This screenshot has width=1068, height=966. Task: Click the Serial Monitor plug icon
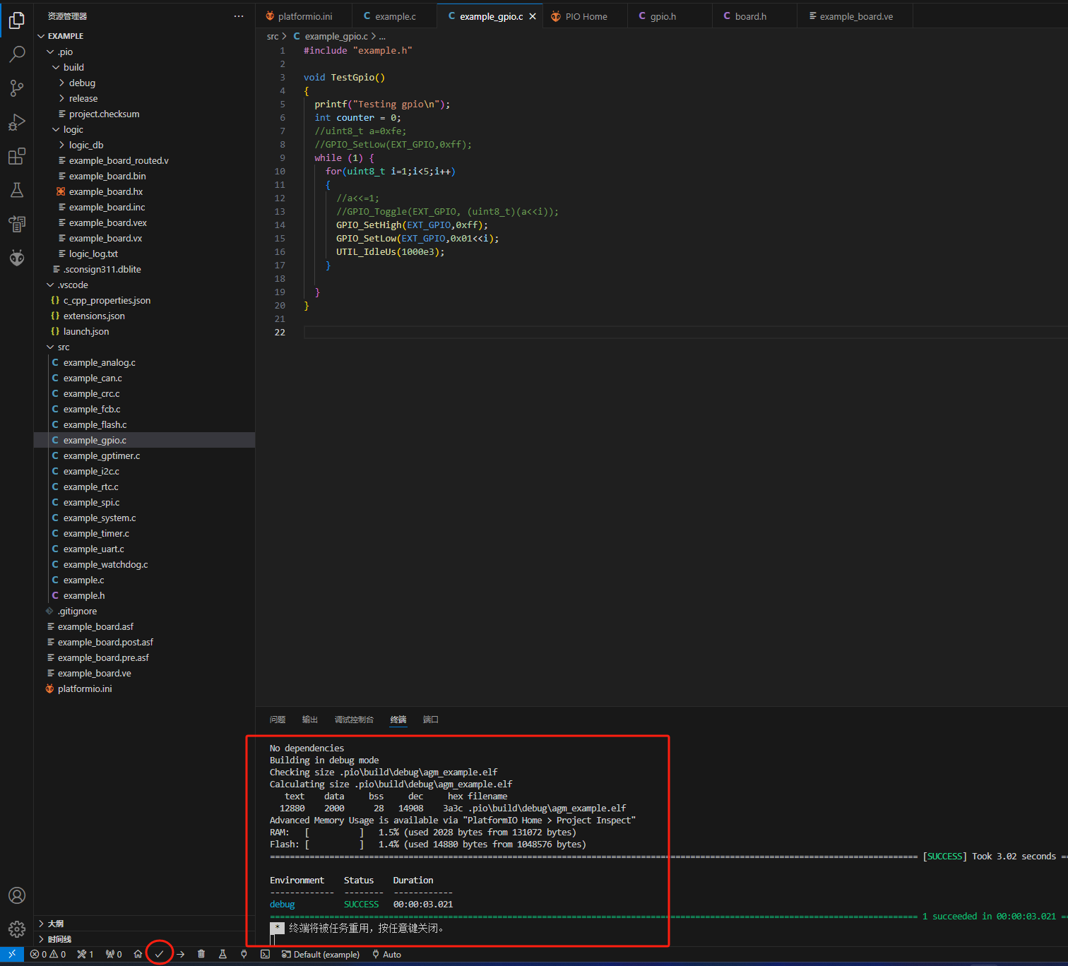[x=244, y=954]
